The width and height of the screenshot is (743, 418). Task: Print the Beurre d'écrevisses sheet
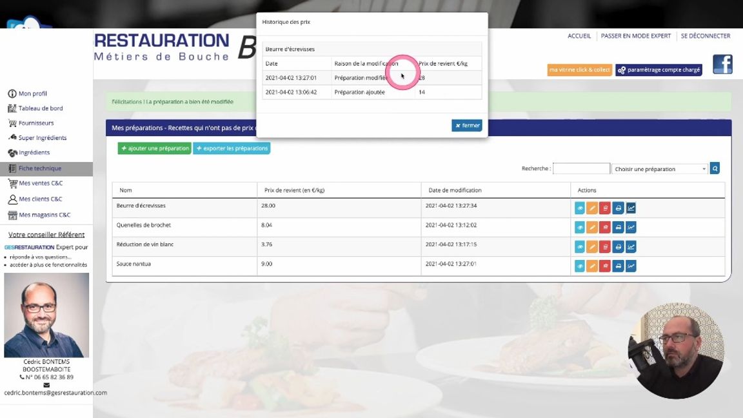[x=618, y=208]
